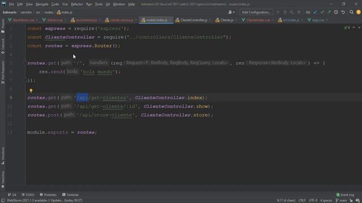Open the TODO tool window
The height and width of the screenshot is (203, 362).
point(28,195)
